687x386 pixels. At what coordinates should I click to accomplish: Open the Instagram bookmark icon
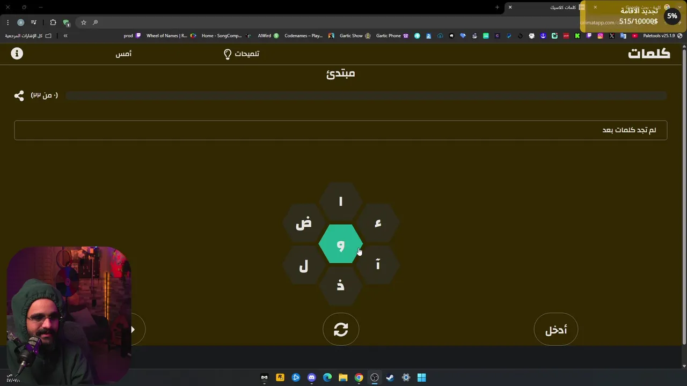[x=600, y=36]
